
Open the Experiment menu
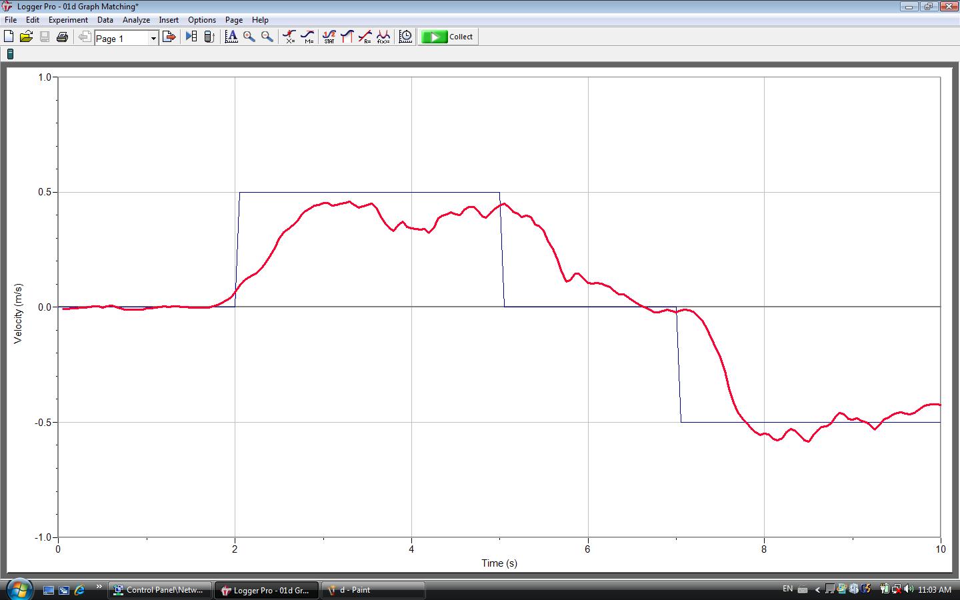point(69,20)
